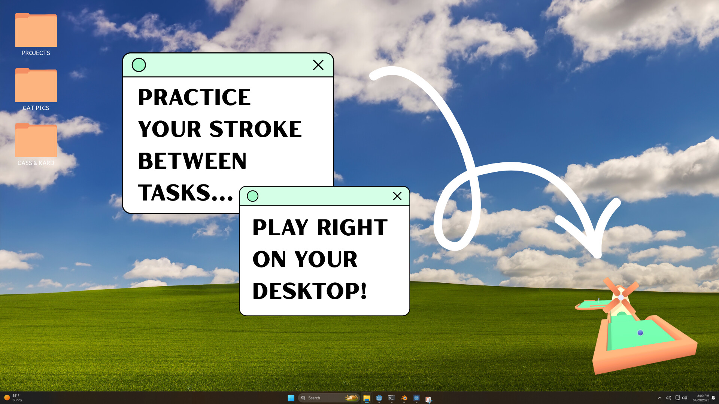
Task: Dismiss the PRACTICE YOUR STROKE window
Action: [x=318, y=65]
